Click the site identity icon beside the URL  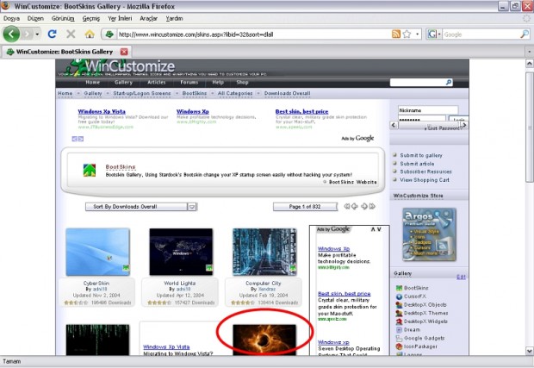coord(109,34)
